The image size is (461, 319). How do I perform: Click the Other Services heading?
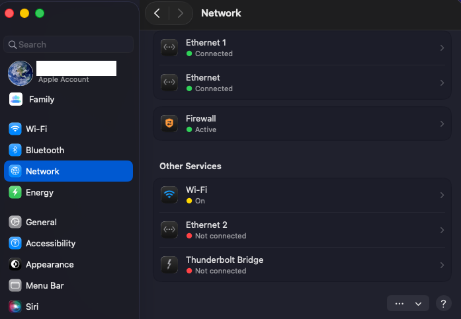(x=190, y=166)
